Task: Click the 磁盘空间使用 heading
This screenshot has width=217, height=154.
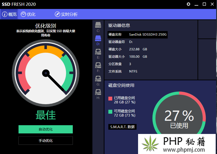Action: pyautogui.click(x=121, y=85)
